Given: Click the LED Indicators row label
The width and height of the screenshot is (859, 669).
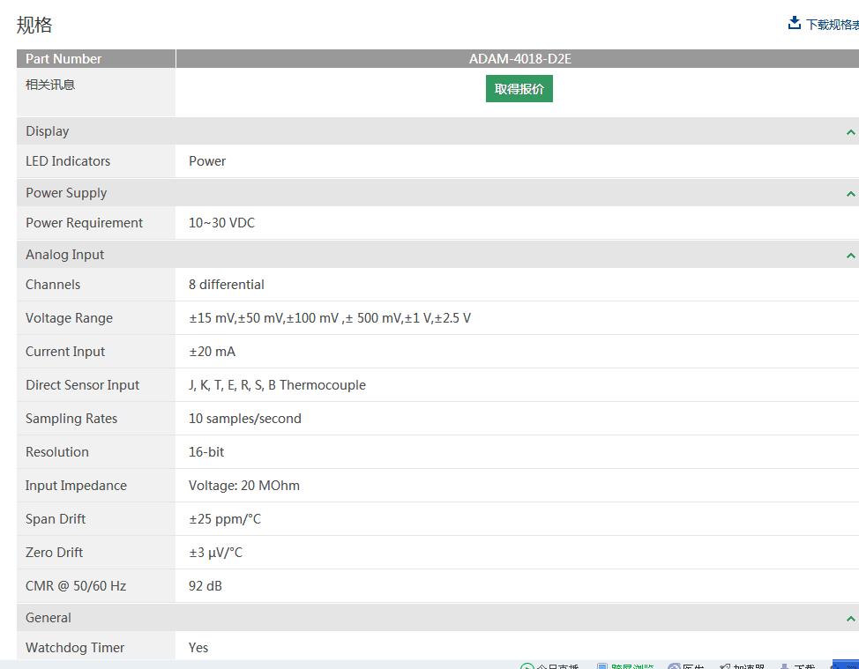Looking at the screenshot, I should coord(68,161).
